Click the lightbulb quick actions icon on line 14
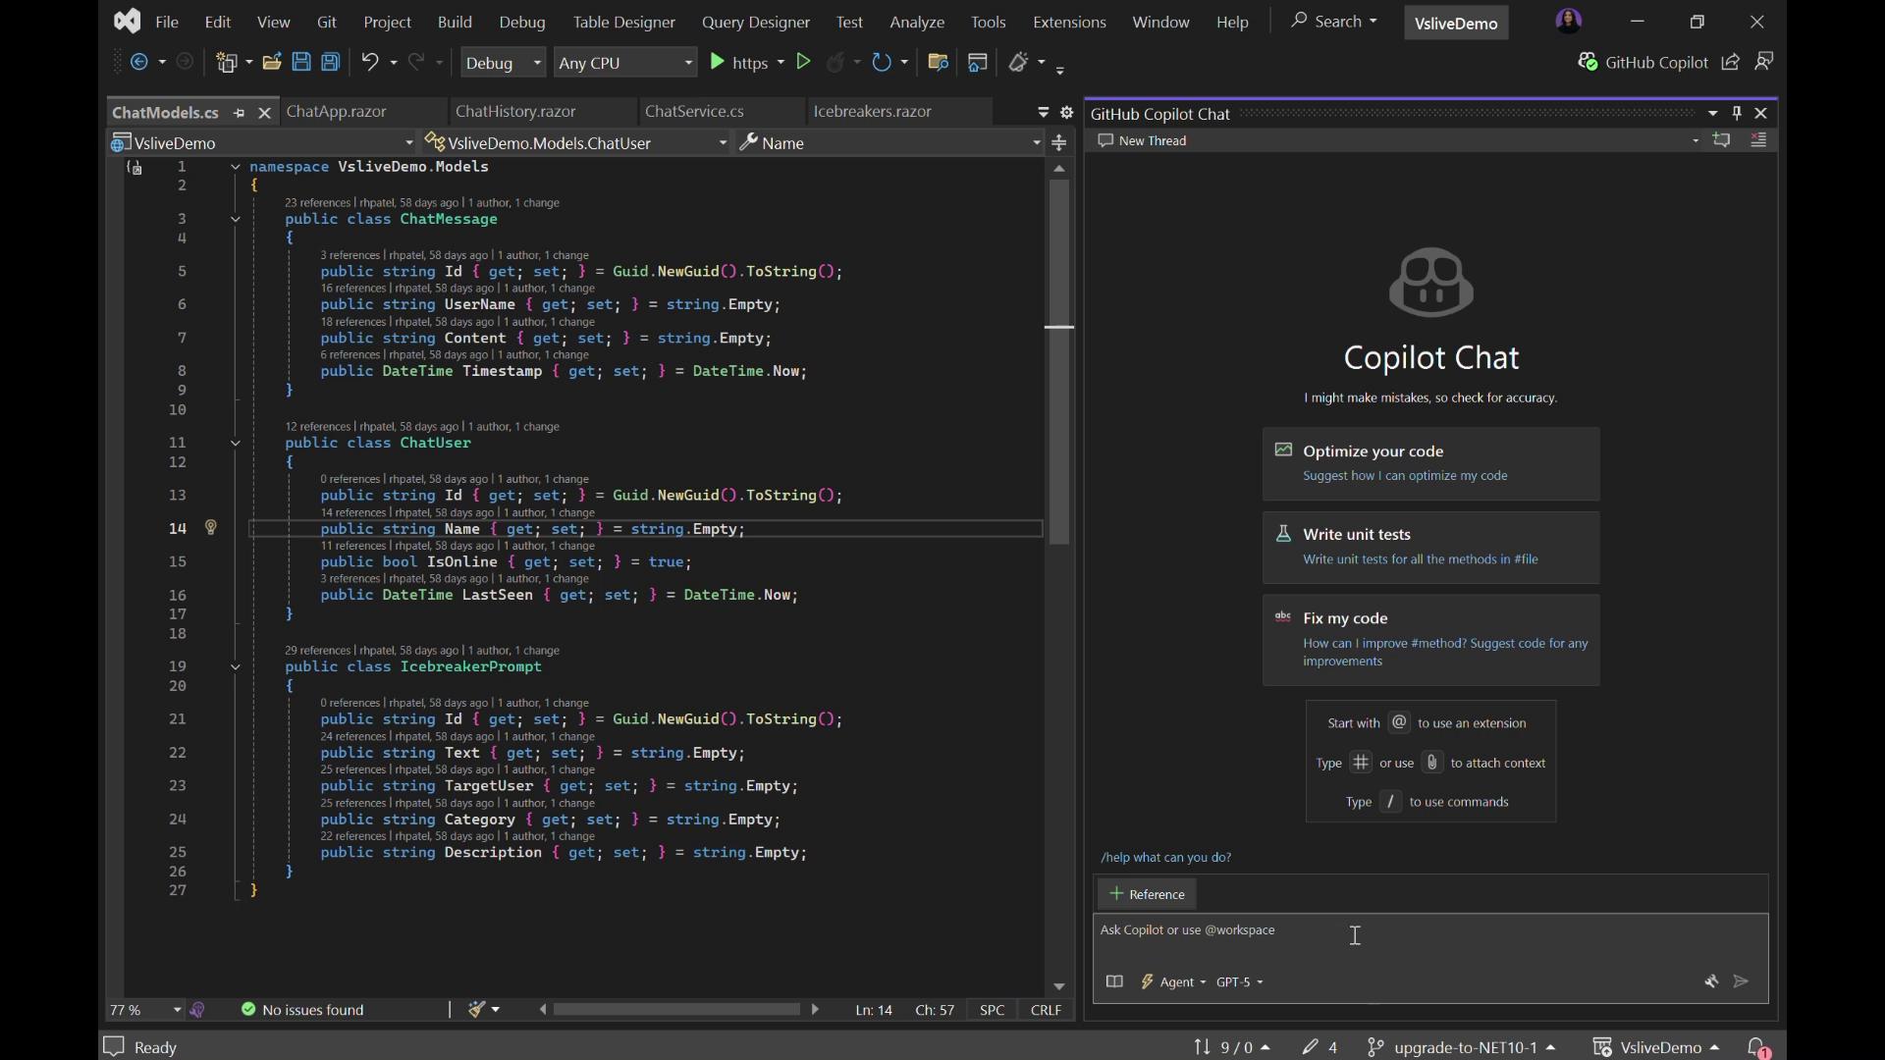Image resolution: width=1885 pixels, height=1060 pixels. tap(211, 528)
